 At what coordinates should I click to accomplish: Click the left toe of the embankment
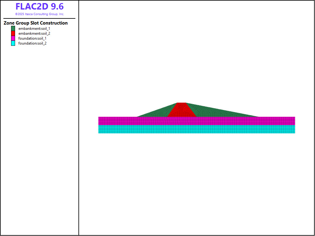coord(138,116)
